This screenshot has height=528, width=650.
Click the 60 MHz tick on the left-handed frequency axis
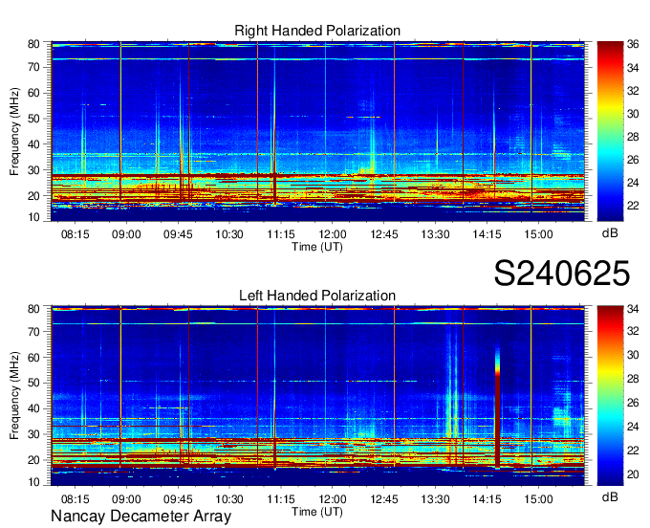(x=33, y=357)
